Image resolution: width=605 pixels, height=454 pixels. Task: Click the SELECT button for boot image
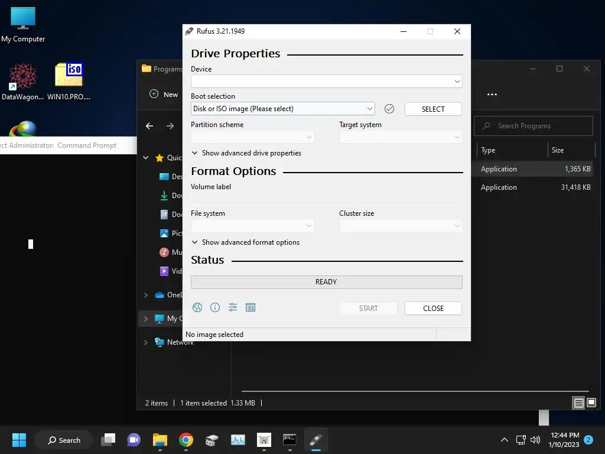(433, 109)
